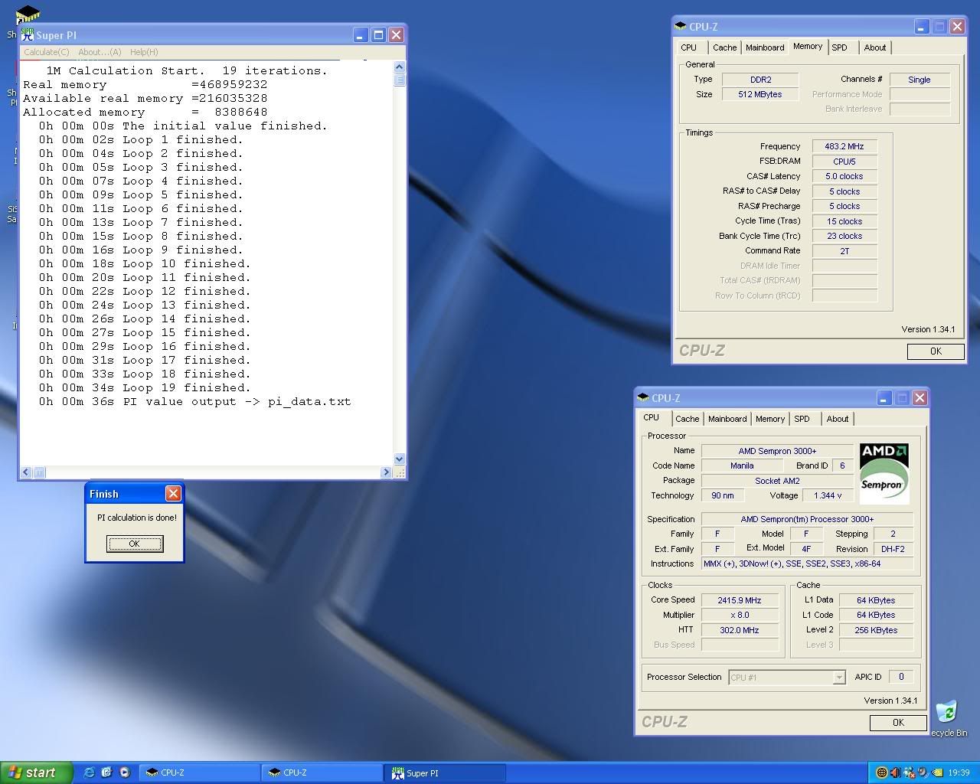This screenshot has height=784, width=980.
Task: Open the About tab in the Sempron CPU-Z window
Action: pos(838,419)
